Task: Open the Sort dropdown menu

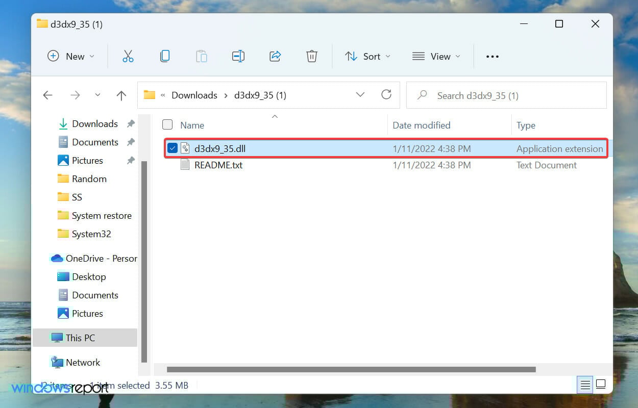Action: pos(367,56)
